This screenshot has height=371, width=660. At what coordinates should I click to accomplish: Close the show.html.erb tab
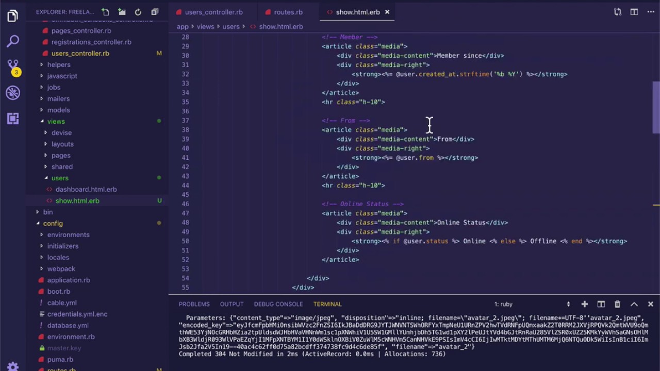pos(387,12)
